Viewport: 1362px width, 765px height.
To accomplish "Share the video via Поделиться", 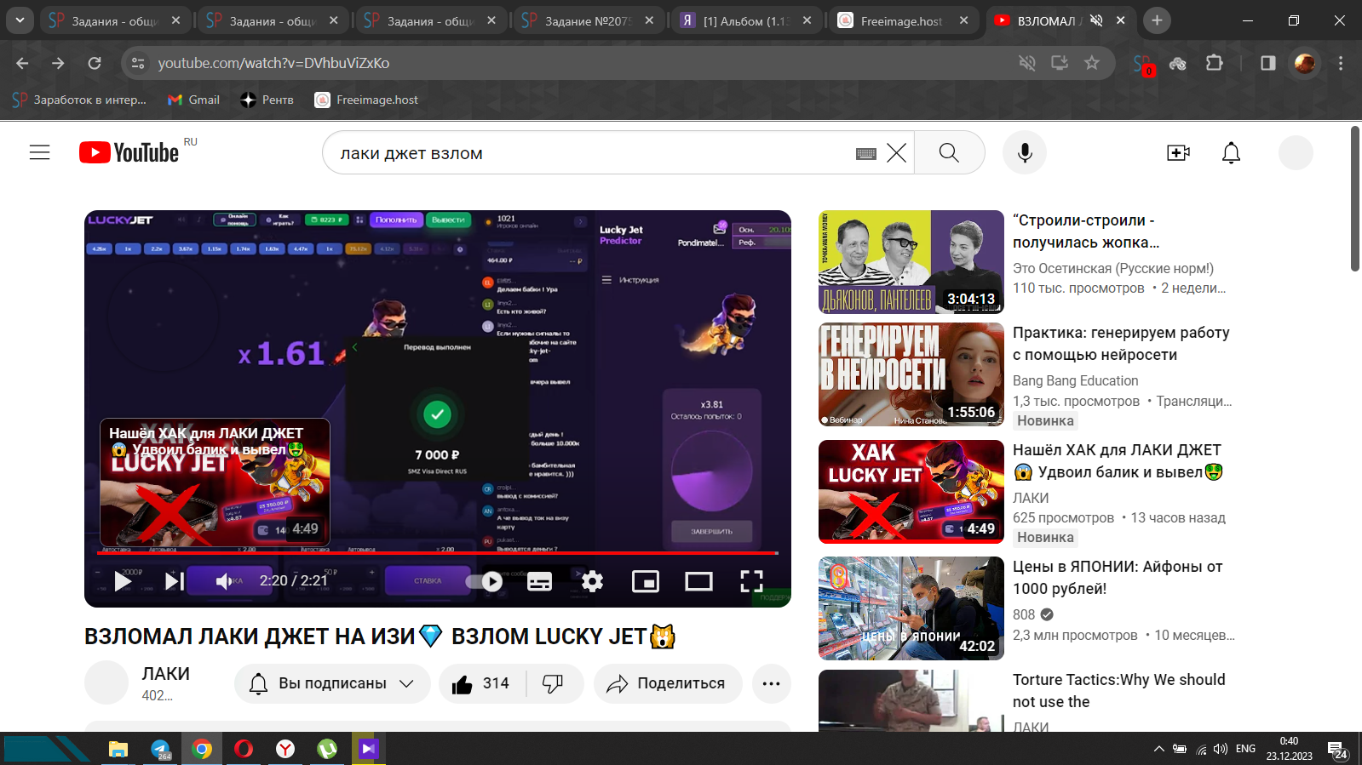I will (668, 683).
